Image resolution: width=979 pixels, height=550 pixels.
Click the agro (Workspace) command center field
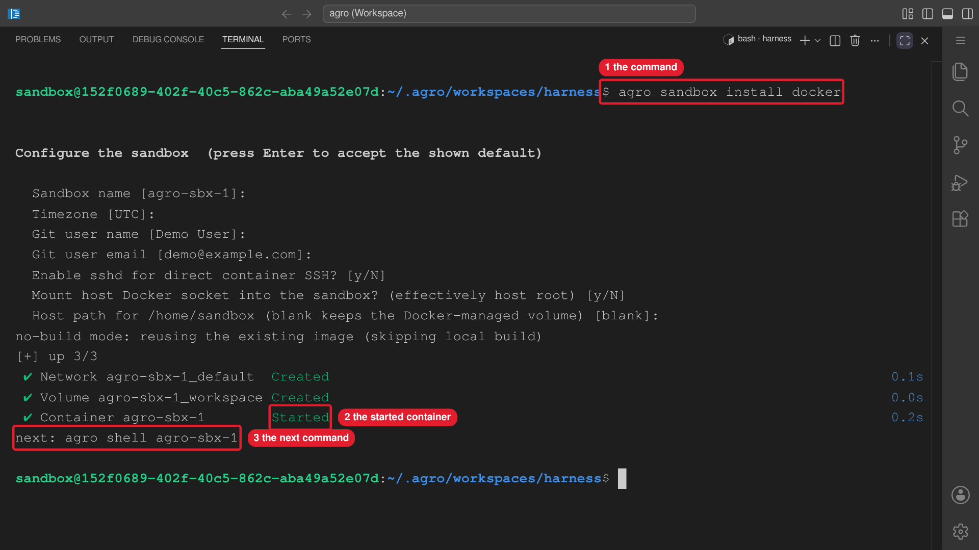click(509, 14)
